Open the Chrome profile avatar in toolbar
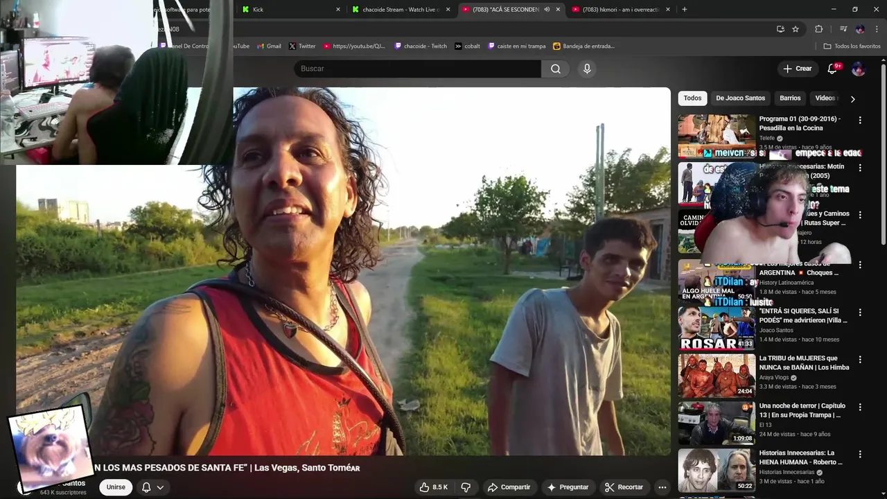This screenshot has width=887, height=499. tap(860, 29)
